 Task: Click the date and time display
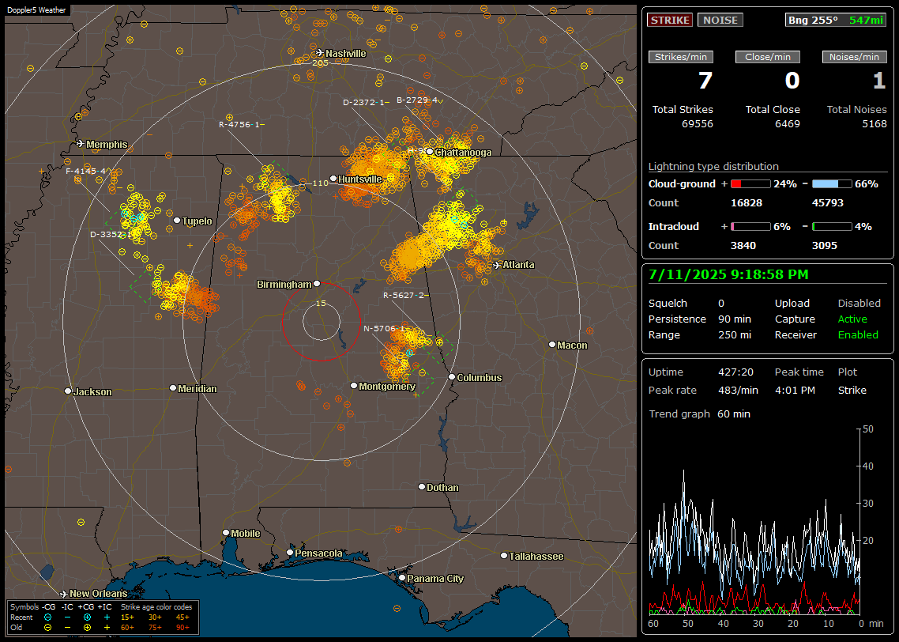tap(728, 274)
